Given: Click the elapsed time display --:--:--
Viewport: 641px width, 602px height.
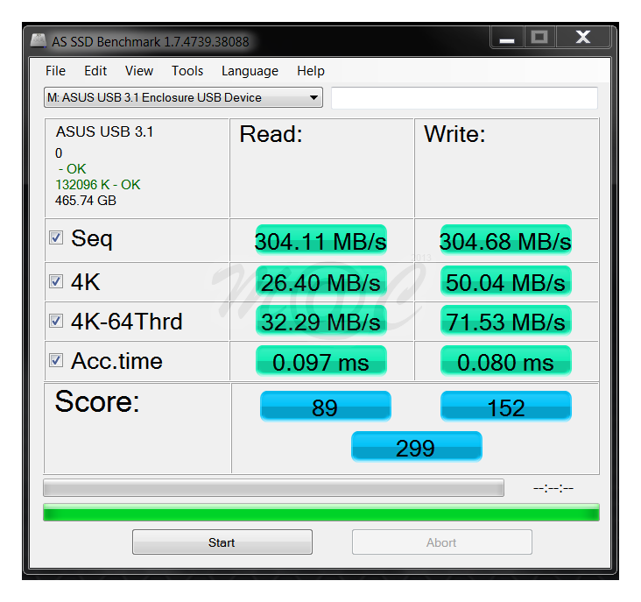Looking at the screenshot, I should tap(553, 488).
